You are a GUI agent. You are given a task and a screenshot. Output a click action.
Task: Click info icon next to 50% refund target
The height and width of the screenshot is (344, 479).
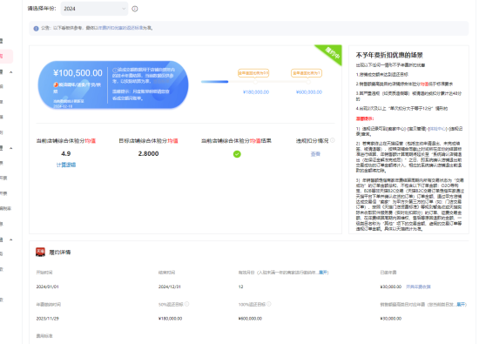coord(187,304)
